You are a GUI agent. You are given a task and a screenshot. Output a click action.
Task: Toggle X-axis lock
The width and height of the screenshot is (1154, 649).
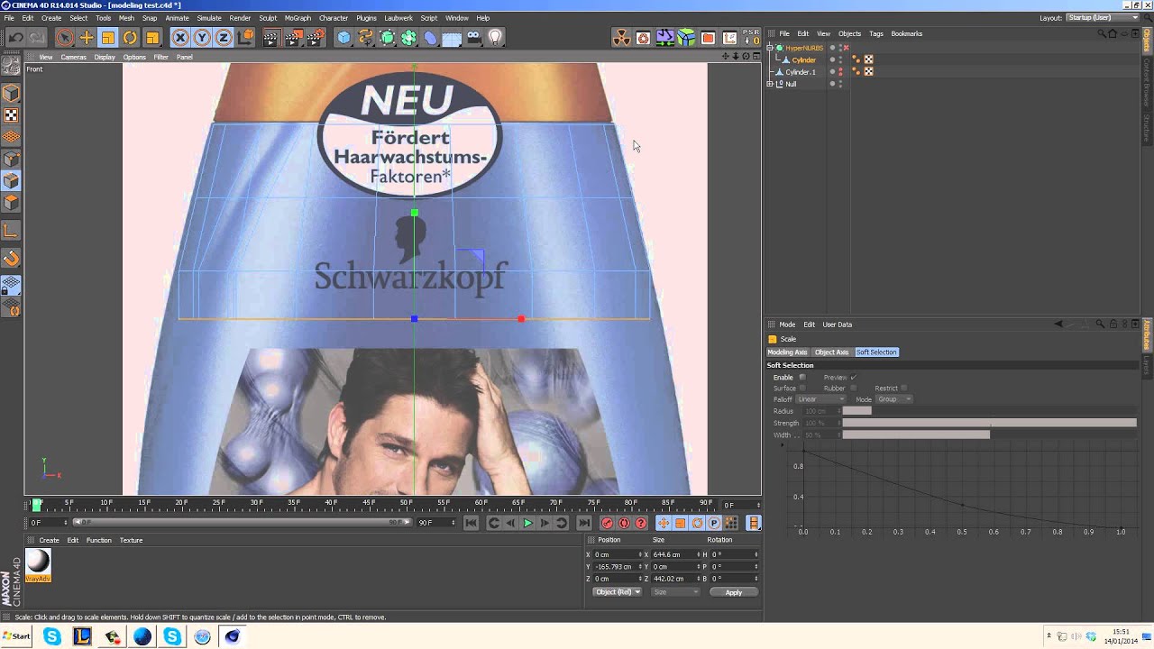180,37
